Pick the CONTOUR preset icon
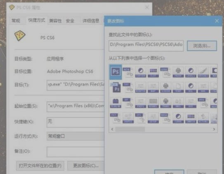 coord(141,72)
